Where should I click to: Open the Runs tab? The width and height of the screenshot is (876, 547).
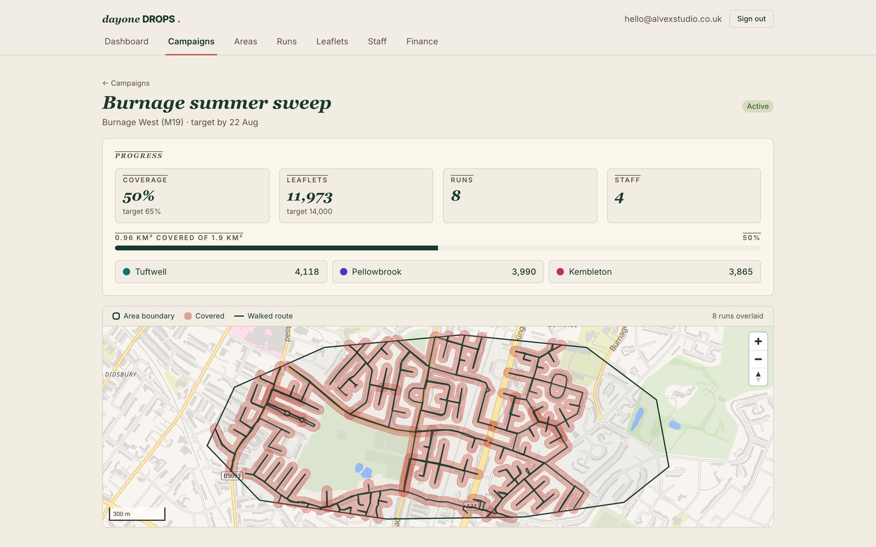point(287,41)
